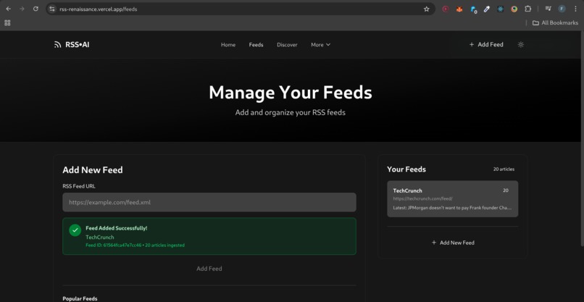The height and width of the screenshot is (302, 584).
Task: Expand the More dropdown menu
Action: [x=320, y=45]
